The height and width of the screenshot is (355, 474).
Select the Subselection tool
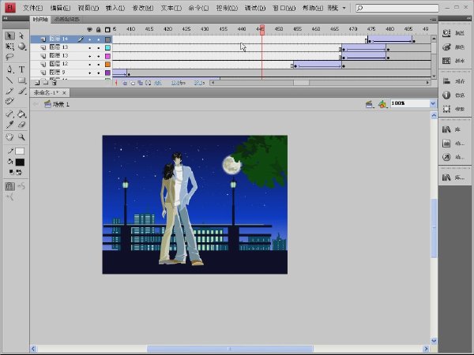[21, 35]
